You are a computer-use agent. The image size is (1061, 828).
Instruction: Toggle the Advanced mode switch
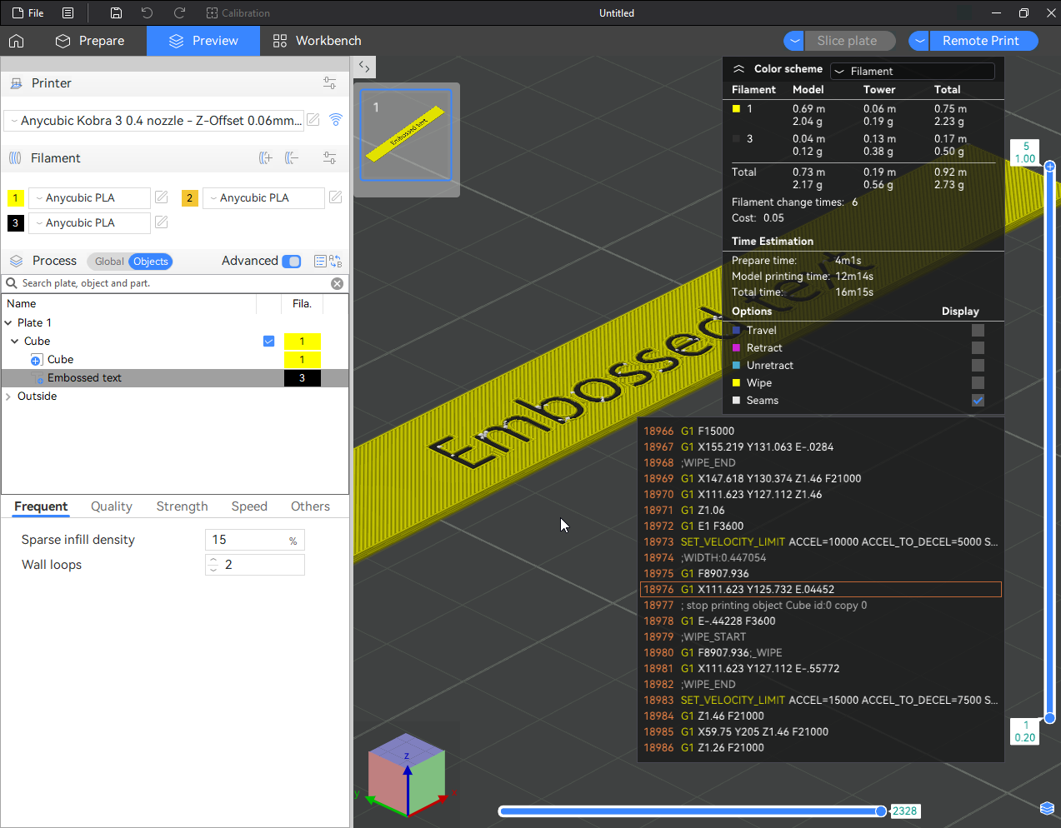pos(292,262)
